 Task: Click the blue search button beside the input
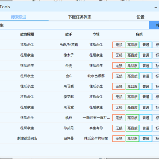pyautogui.click(x=154, y=25)
